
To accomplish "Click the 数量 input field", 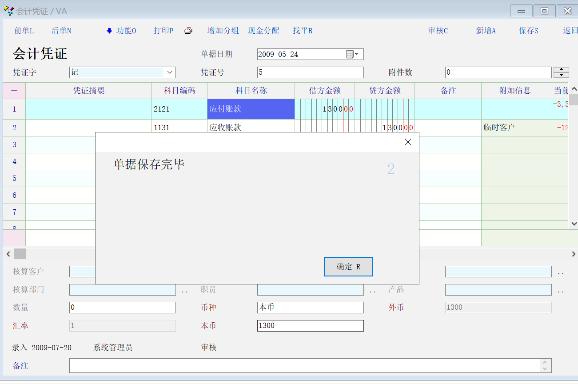I will coord(123,308).
